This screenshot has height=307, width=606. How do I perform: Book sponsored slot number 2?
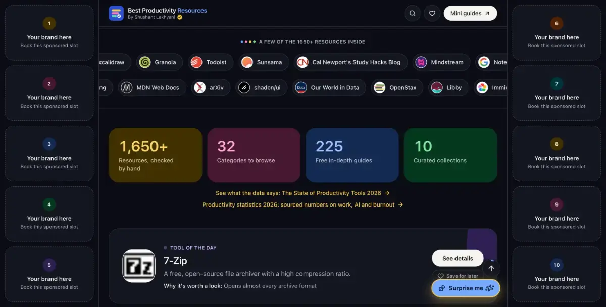tap(49, 93)
